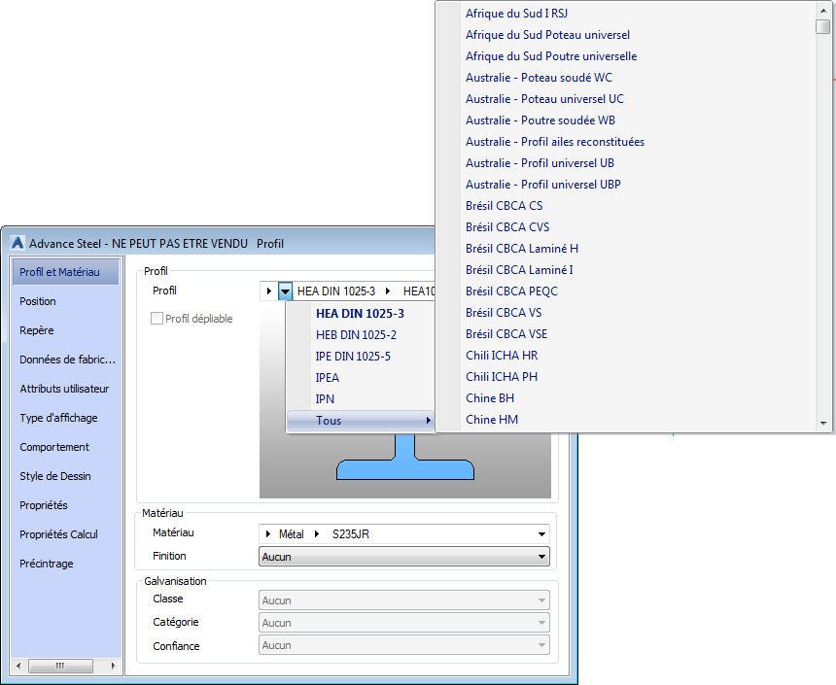Open the Tous submenu entry

[x=361, y=421]
